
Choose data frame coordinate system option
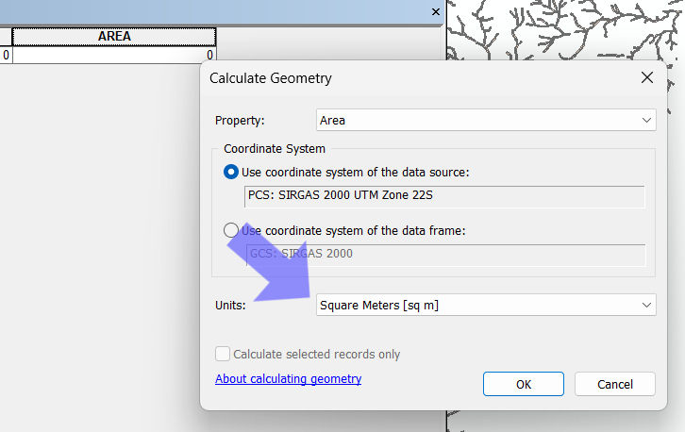(x=231, y=230)
